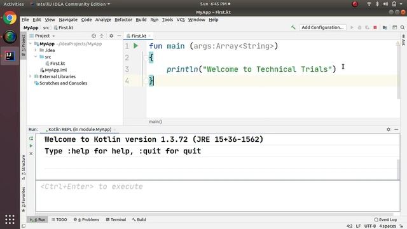This screenshot has height=229, width=407.
Task: Hide the Run tool window
Action: point(396,129)
